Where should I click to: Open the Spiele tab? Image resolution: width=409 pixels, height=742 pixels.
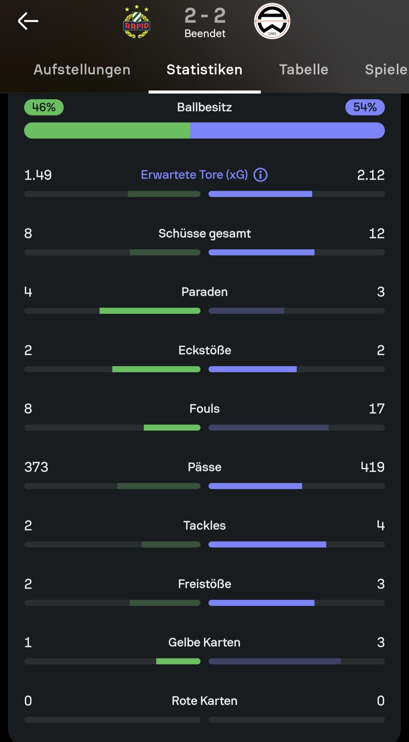386,69
